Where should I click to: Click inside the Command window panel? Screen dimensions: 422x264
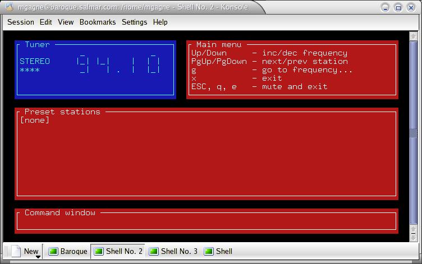point(207,222)
